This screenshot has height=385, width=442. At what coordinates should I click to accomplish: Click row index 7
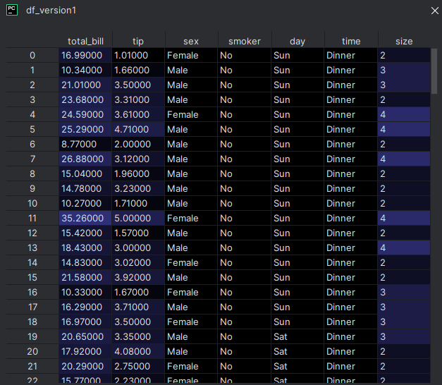32,159
